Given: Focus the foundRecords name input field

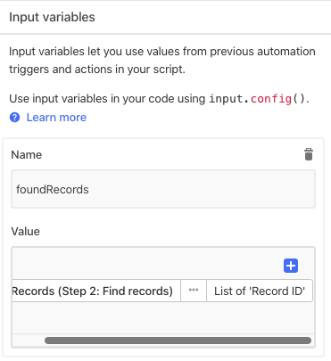Looking at the screenshot, I should (x=163, y=189).
